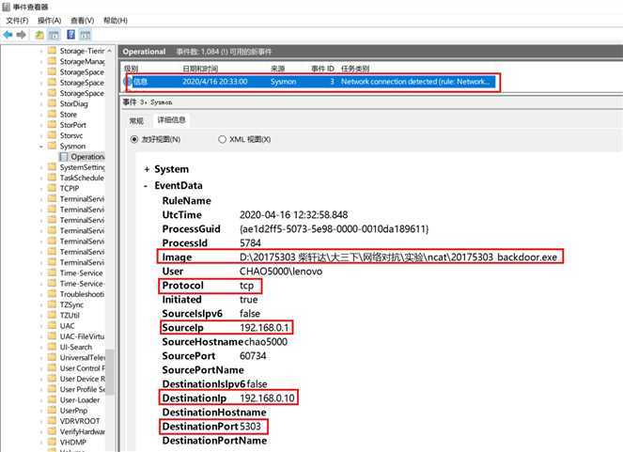Switch to the 详细信息 tab
This screenshot has height=452, width=623.
coord(171,120)
